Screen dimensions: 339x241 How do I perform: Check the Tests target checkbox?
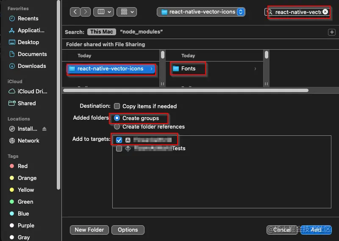click(x=119, y=149)
